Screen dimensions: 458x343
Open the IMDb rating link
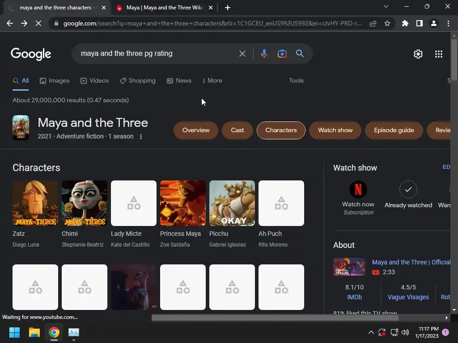[x=354, y=297]
